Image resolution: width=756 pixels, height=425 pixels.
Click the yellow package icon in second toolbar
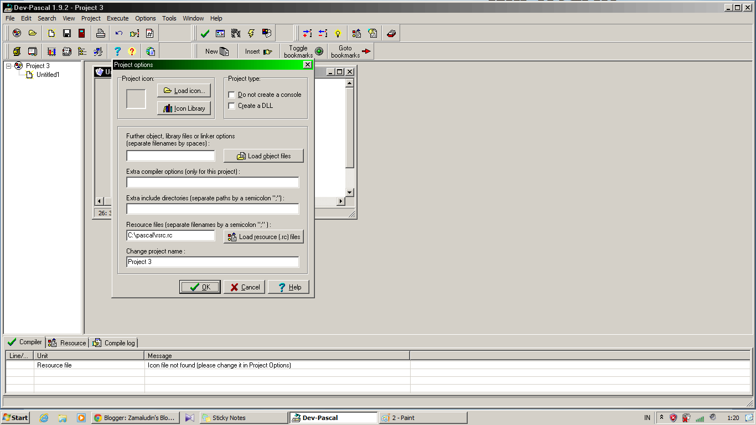tap(17, 51)
